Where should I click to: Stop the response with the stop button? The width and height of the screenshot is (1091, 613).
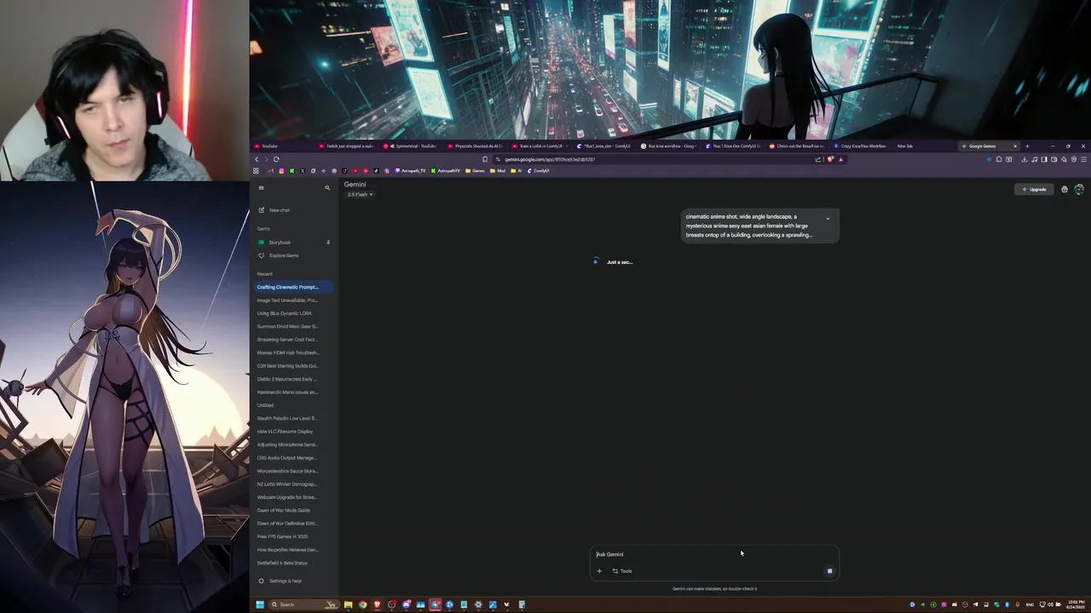click(829, 571)
